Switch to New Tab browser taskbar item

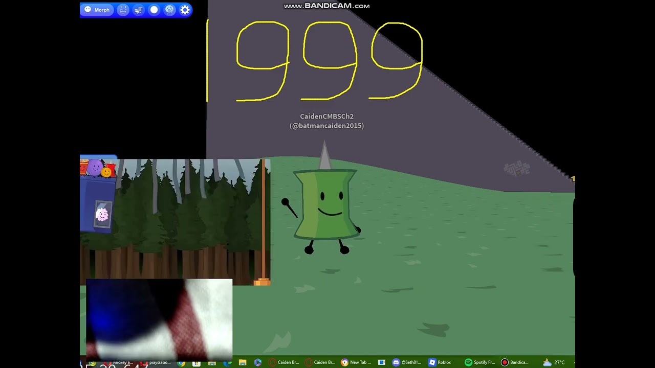click(356, 362)
